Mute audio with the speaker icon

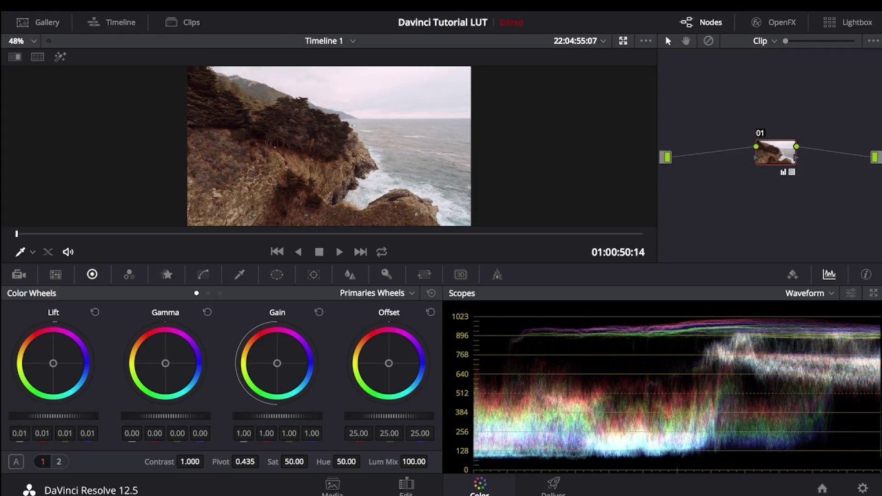click(68, 252)
